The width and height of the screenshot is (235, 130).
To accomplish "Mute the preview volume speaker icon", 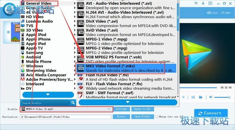I will 211,97.
